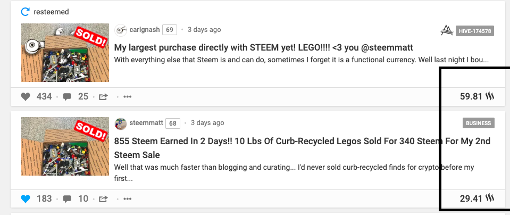This screenshot has height=215, width=510.
Task: Open the hive community mountain icon
Action: coord(447,31)
